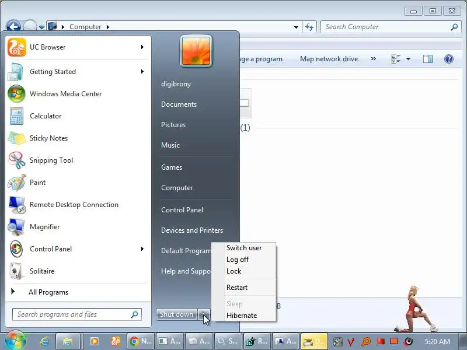Change your view icon in Explorer
The width and height of the screenshot is (467, 350).
pyautogui.click(x=396, y=59)
